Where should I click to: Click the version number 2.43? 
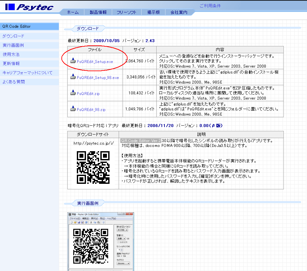point(150,41)
